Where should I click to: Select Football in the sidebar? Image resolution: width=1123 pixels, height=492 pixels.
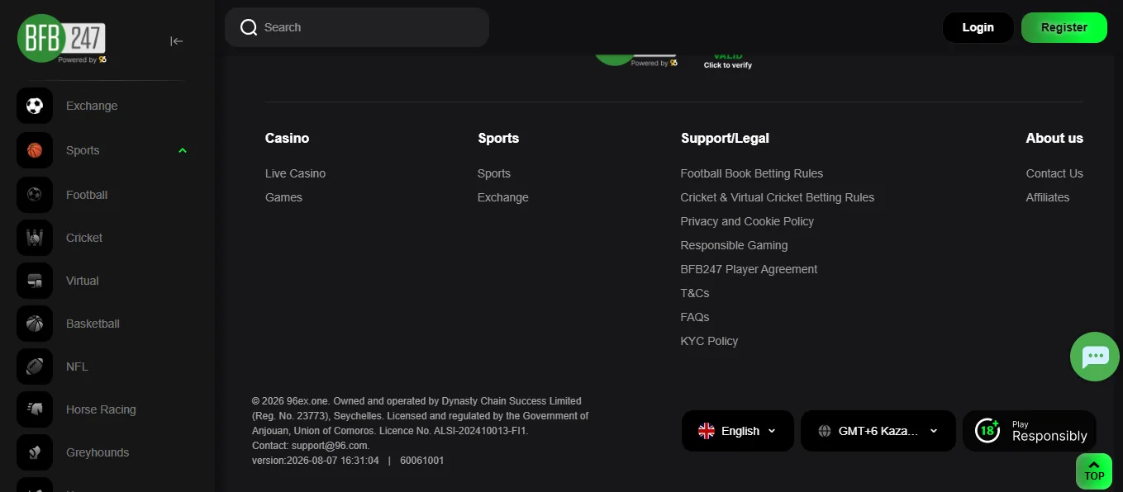87,195
